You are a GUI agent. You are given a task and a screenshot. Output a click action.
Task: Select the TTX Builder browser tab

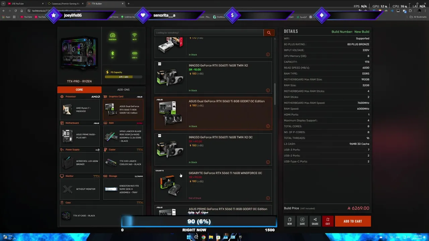[105, 4]
